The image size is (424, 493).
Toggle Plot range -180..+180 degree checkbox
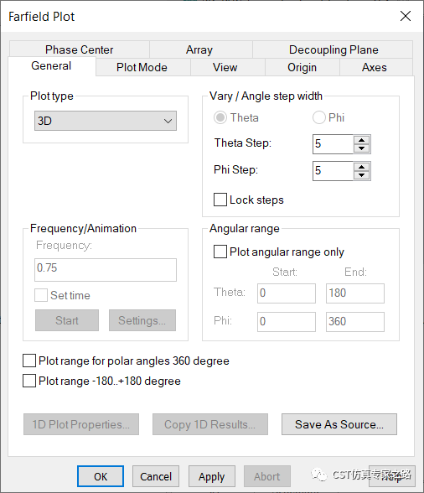click(x=29, y=381)
